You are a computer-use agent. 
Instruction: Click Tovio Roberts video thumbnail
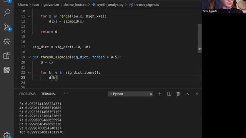point(224,7)
